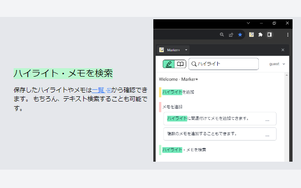Screen dimensions: 301x188
Task: Open the guest account dropdown
Action: (277, 64)
